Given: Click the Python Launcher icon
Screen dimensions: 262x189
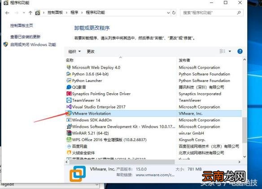Looking at the screenshot, I should coord(69,81).
